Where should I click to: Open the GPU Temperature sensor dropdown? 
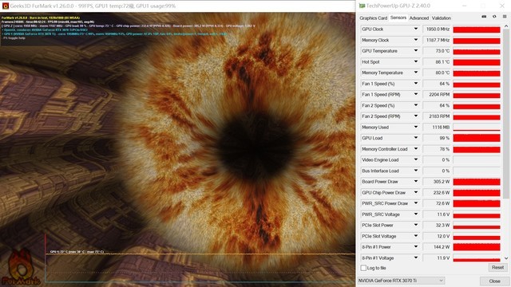click(416, 51)
